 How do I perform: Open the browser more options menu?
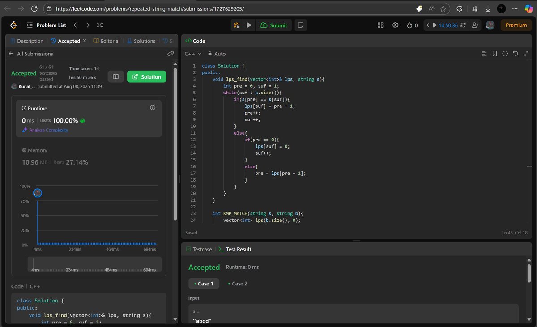(x=516, y=8)
